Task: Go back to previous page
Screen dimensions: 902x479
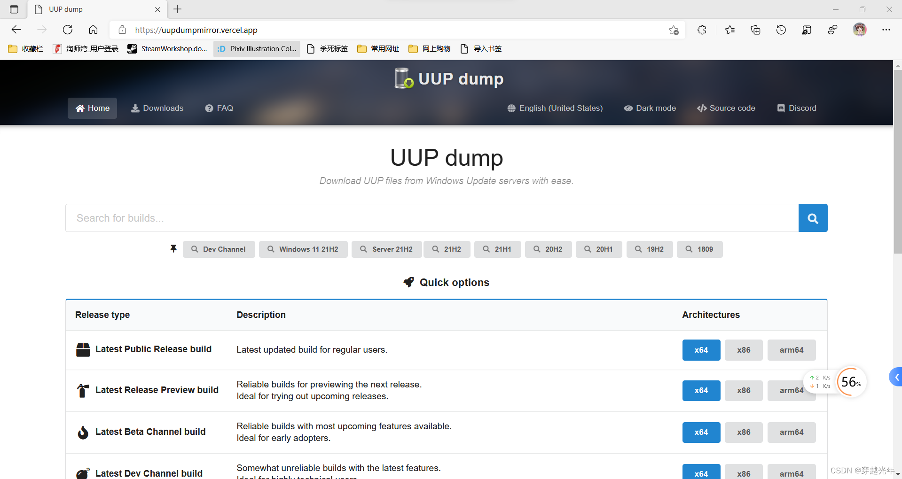Action: (16, 30)
